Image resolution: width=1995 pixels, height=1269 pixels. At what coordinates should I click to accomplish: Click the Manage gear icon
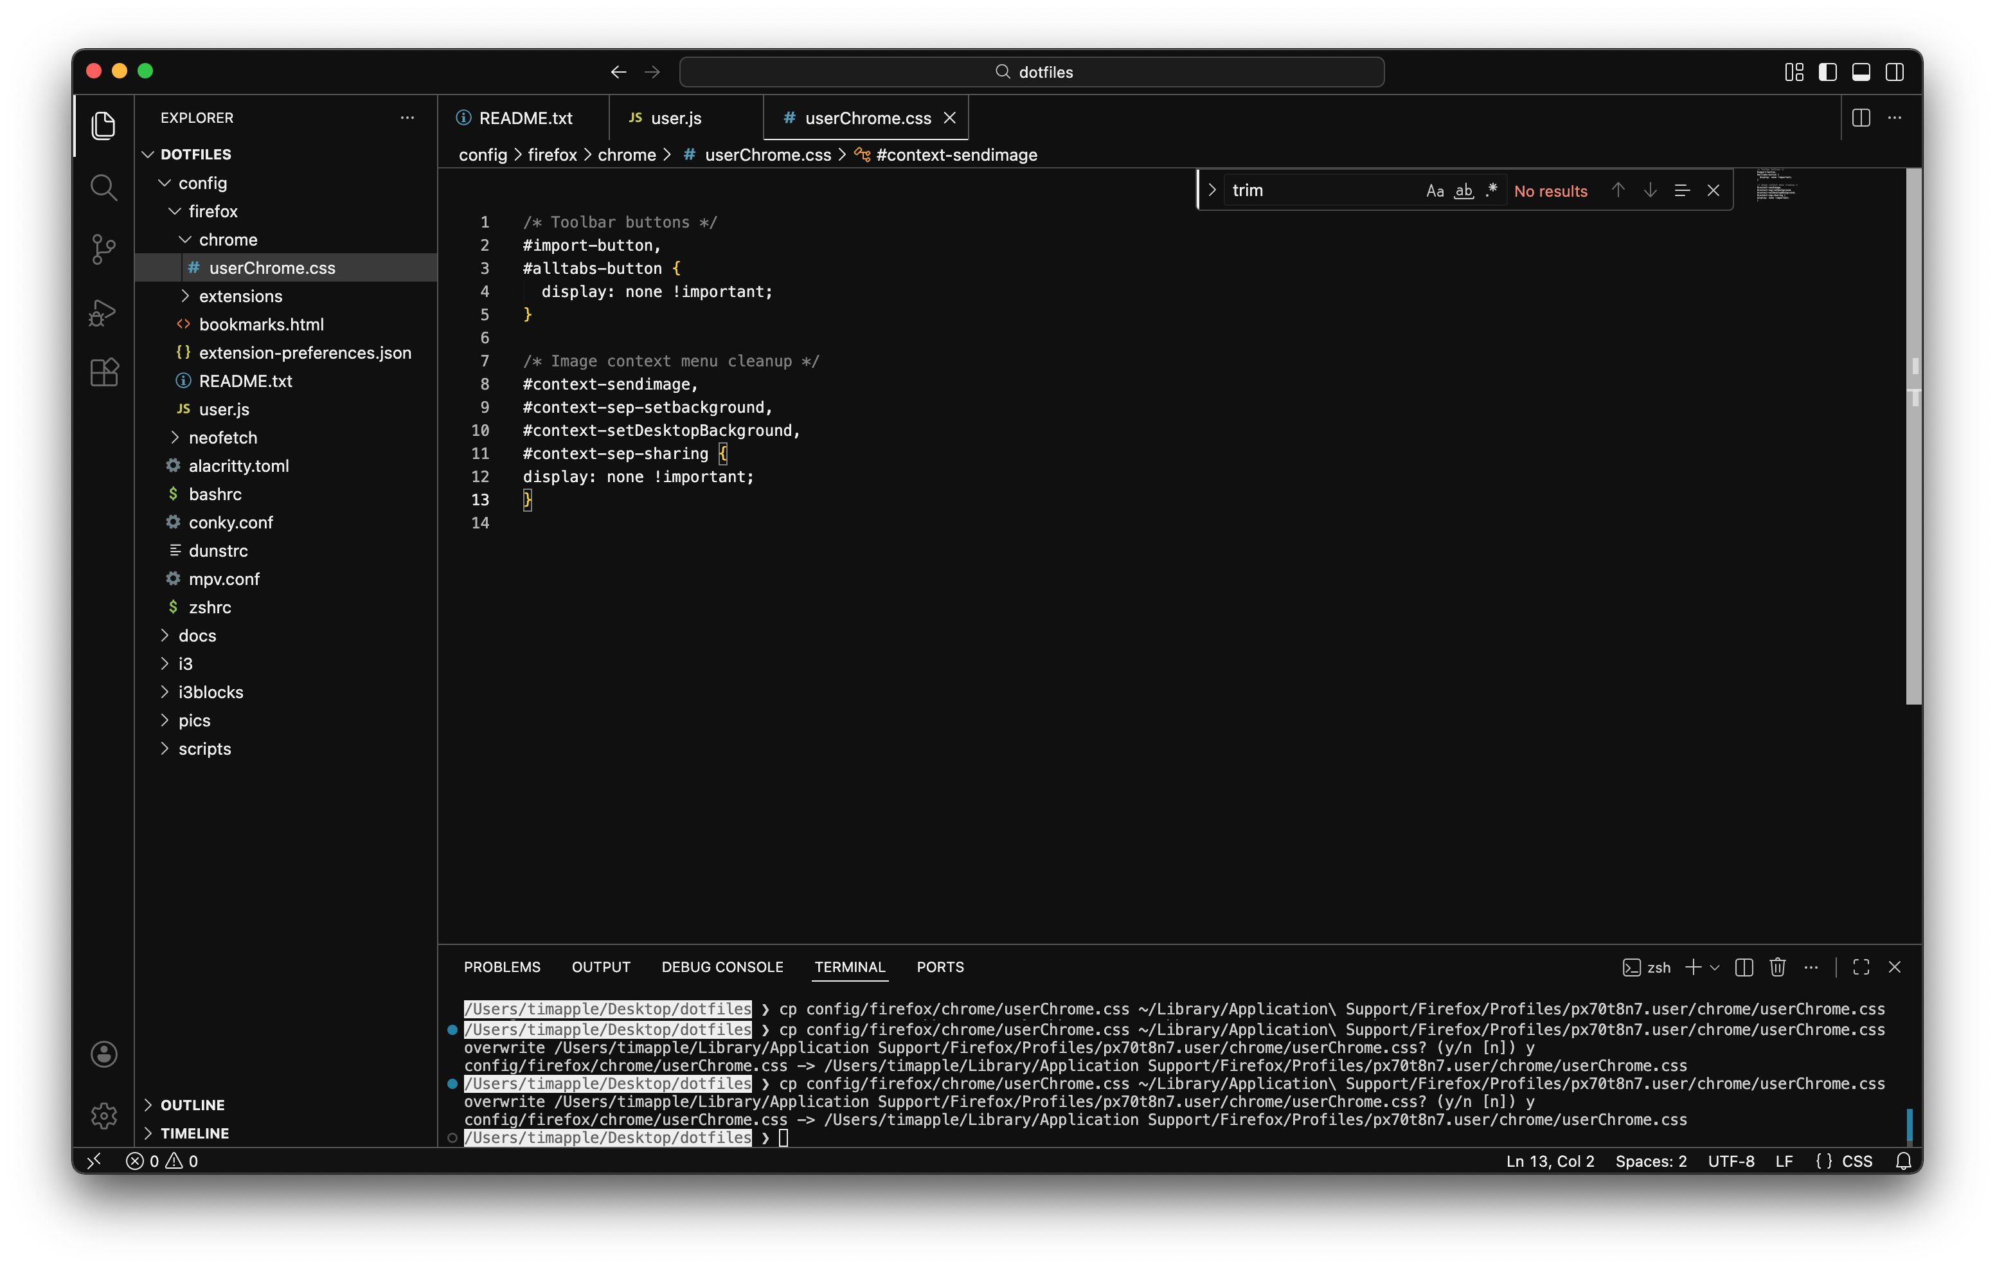click(103, 1115)
